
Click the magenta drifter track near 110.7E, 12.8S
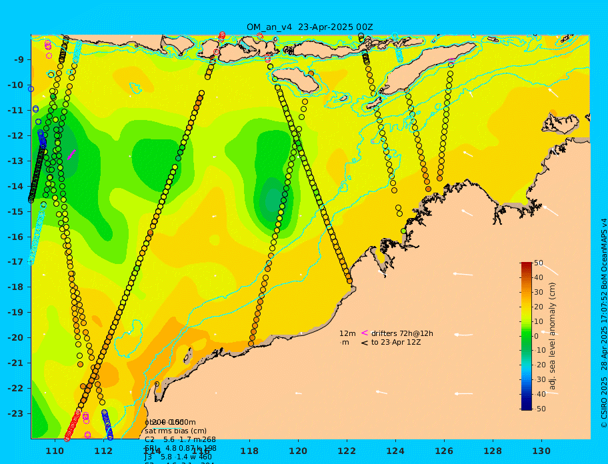71,155
